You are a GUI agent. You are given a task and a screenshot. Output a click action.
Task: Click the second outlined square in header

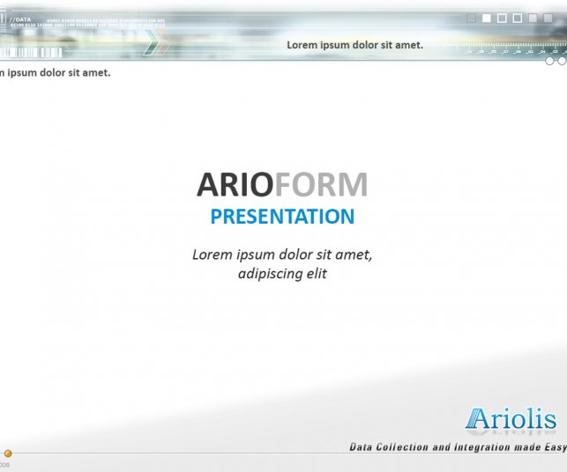point(518,18)
